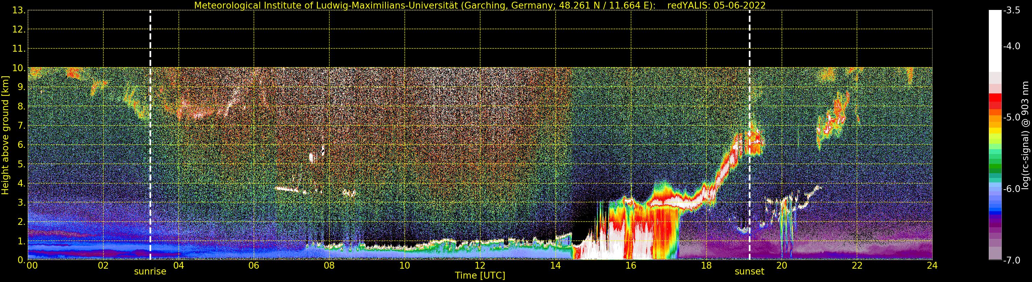Click the '3.' height axis tick label
Image resolution: width=1032 pixels, height=282 pixels.
21,203
